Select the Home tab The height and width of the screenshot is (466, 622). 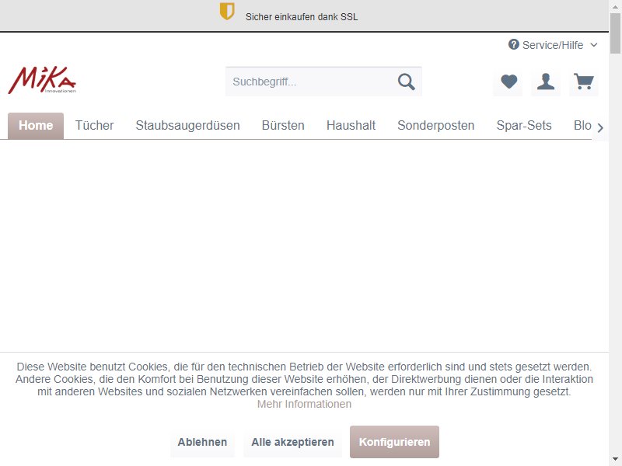click(36, 126)
